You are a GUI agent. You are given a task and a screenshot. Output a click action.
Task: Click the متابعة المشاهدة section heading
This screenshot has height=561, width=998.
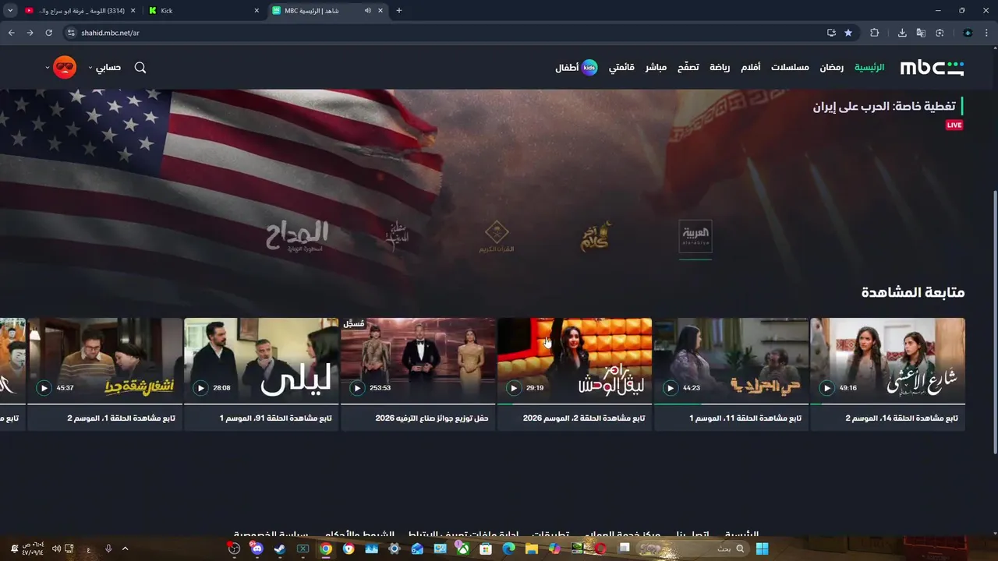point(913,292)
